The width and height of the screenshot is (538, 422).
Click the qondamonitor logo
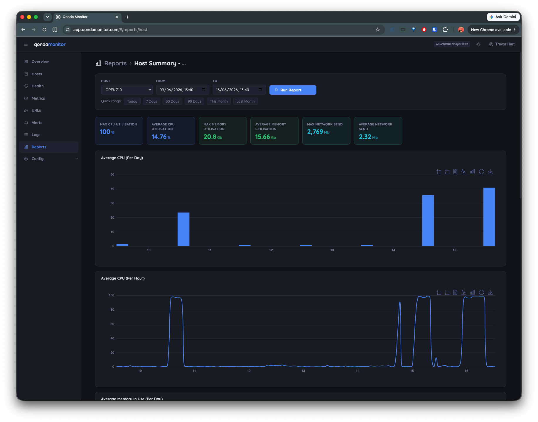50,44
